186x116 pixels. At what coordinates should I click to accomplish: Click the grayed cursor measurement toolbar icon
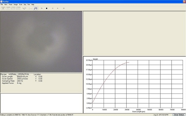click(x=30, y=8)
